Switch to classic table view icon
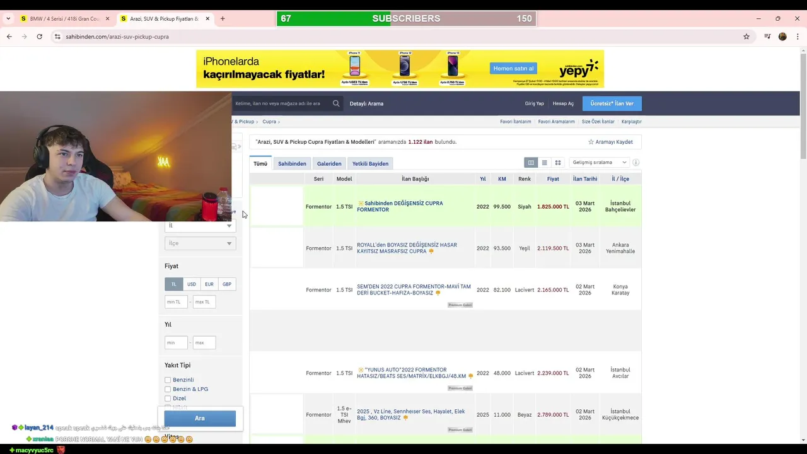807x454 pixels. click(x=531, y=163)
